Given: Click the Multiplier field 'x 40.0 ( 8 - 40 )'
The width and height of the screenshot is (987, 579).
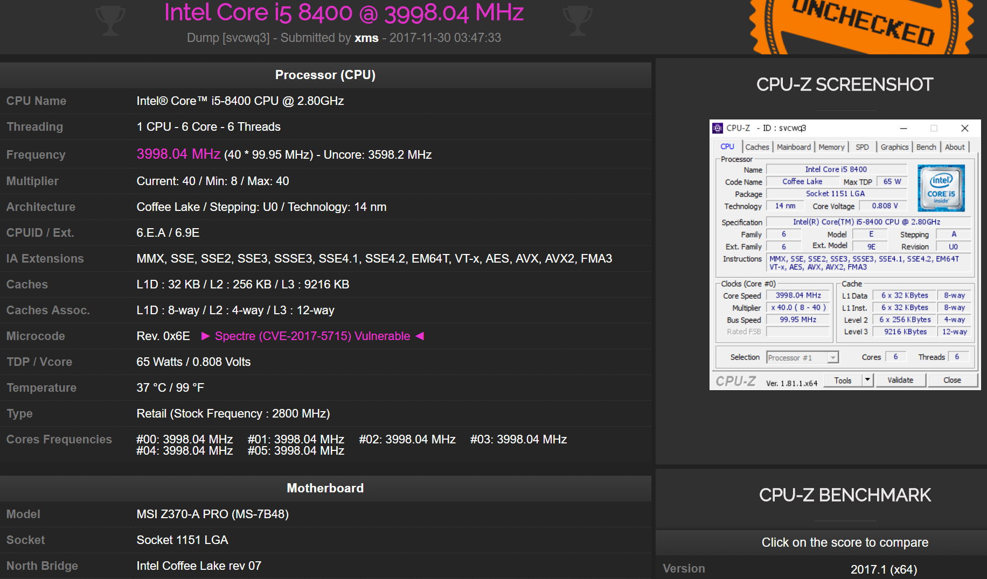Looking at the screenshot, I should click(798, 308).
